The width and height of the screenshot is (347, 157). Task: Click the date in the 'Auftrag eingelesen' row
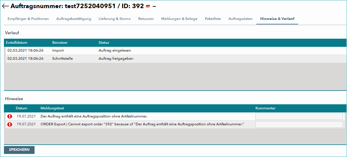25,51
